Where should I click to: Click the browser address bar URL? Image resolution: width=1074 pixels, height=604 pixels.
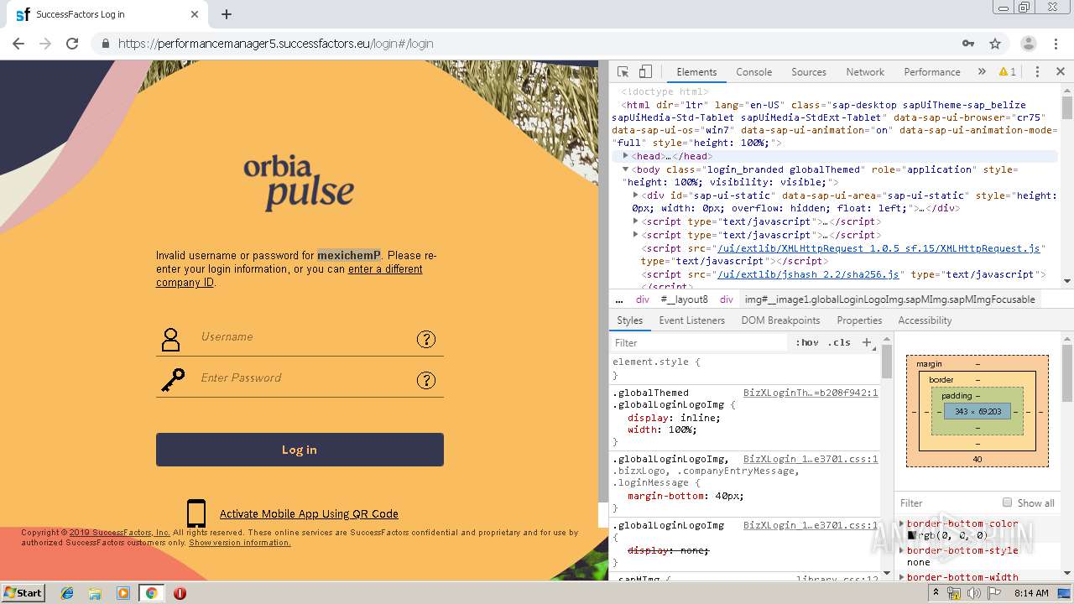(275, 44)
